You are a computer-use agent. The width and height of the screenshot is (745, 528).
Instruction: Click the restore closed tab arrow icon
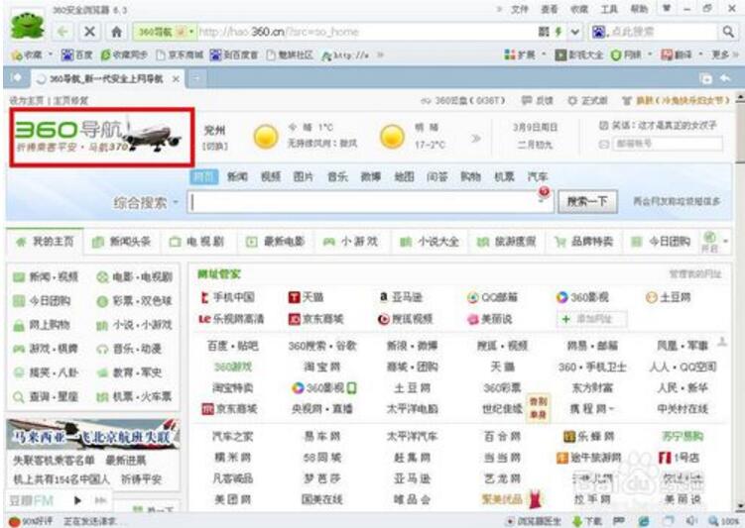725,78
